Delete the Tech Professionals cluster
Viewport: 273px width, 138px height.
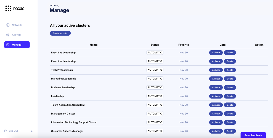230,70
